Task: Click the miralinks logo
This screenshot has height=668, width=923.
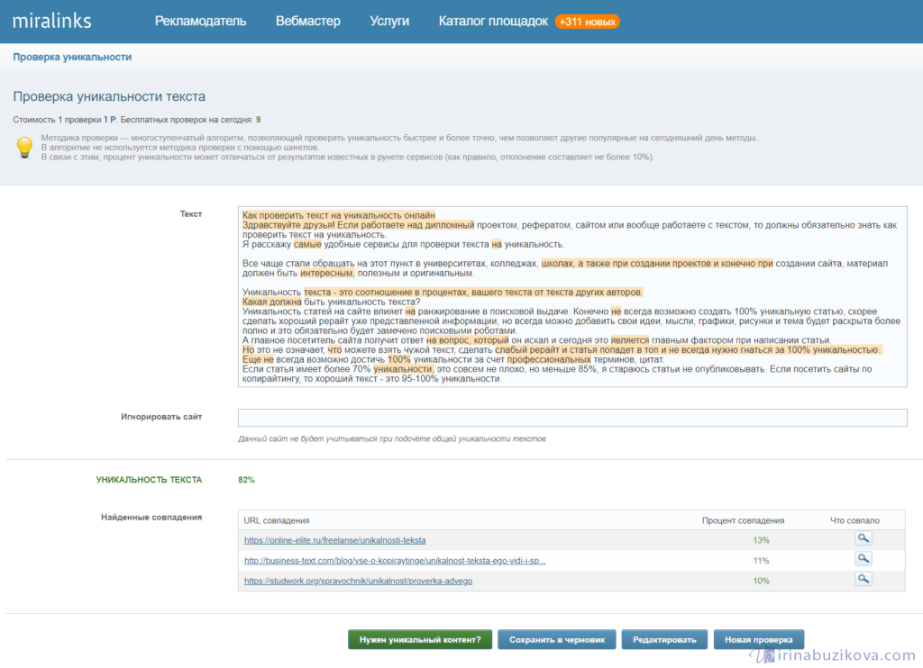Action: (51, 21)
